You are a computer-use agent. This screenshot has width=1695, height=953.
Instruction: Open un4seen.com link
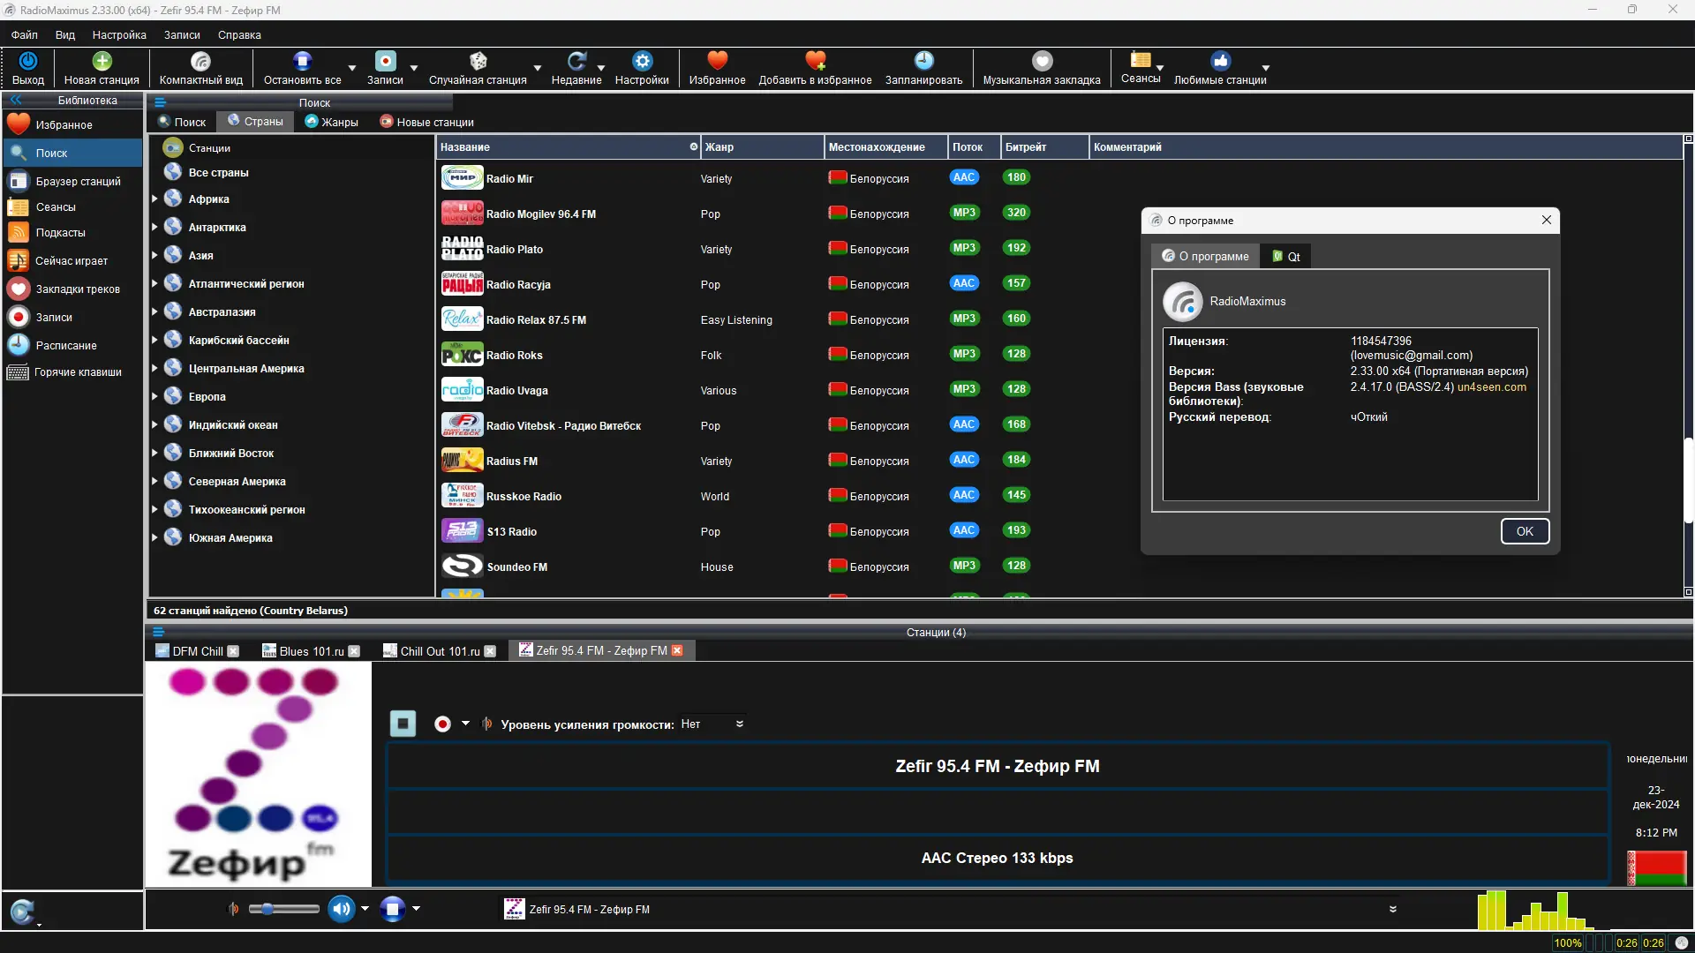tap(1491, 386)
